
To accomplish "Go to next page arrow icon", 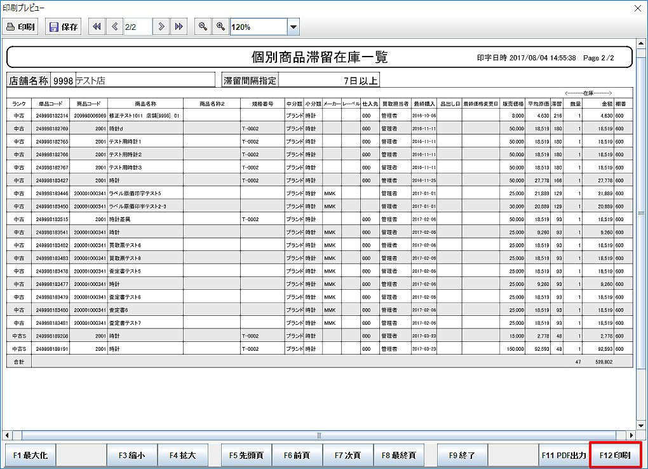I will 162,27.
